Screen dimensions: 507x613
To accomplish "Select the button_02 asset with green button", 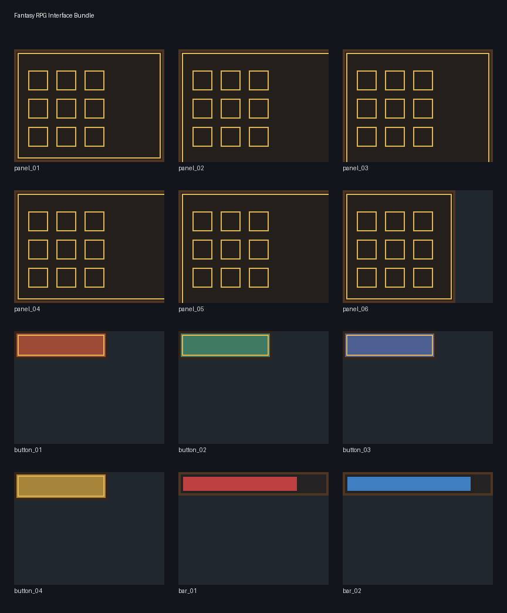I will (253, 388).
